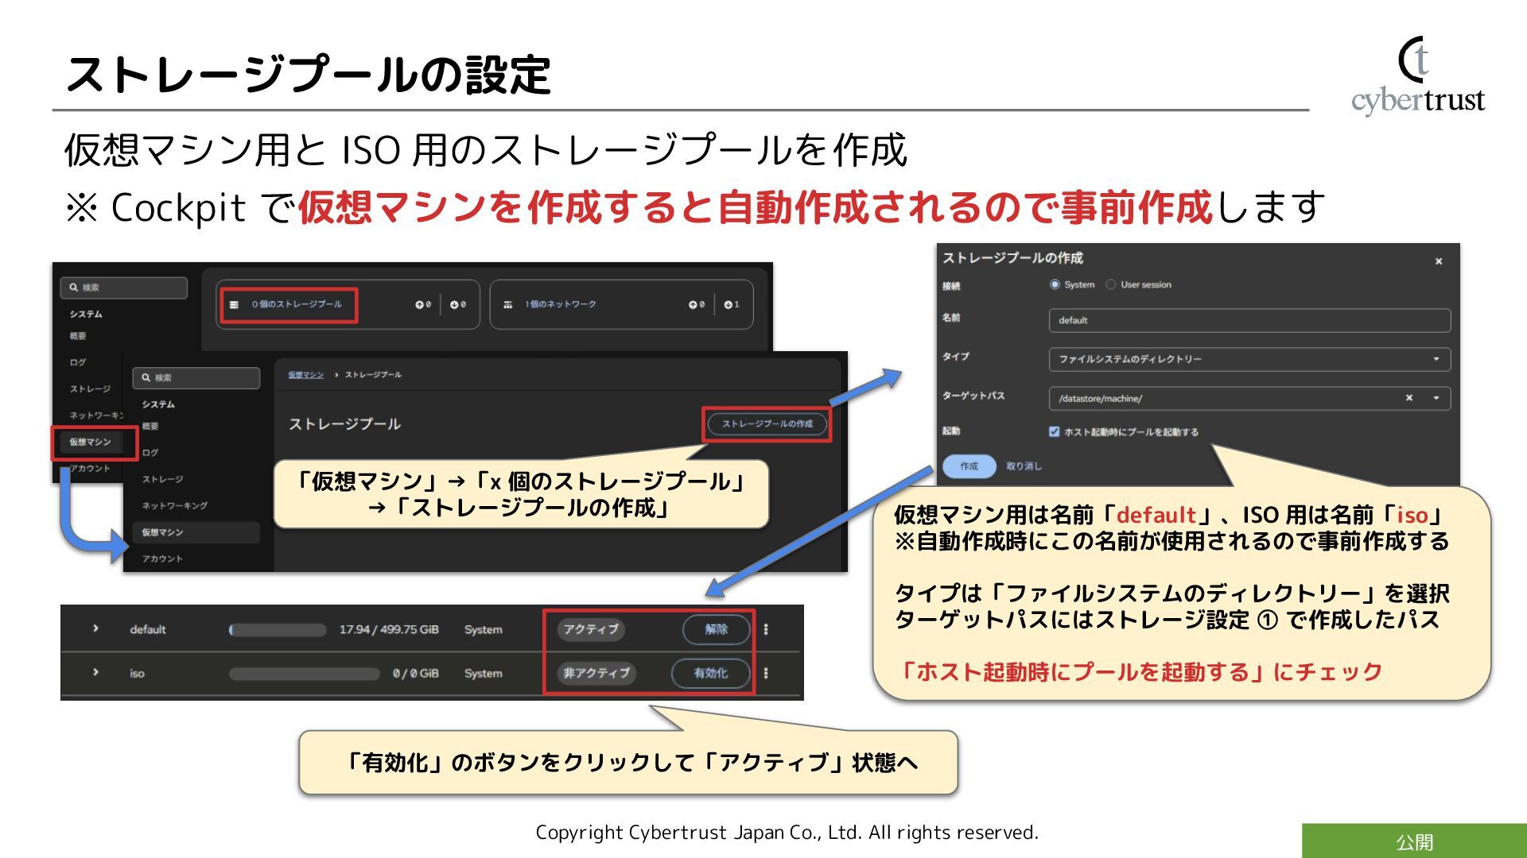Expand the iso pool row
This screenshot has height=858, width=1527.
(x=95, y=672)
